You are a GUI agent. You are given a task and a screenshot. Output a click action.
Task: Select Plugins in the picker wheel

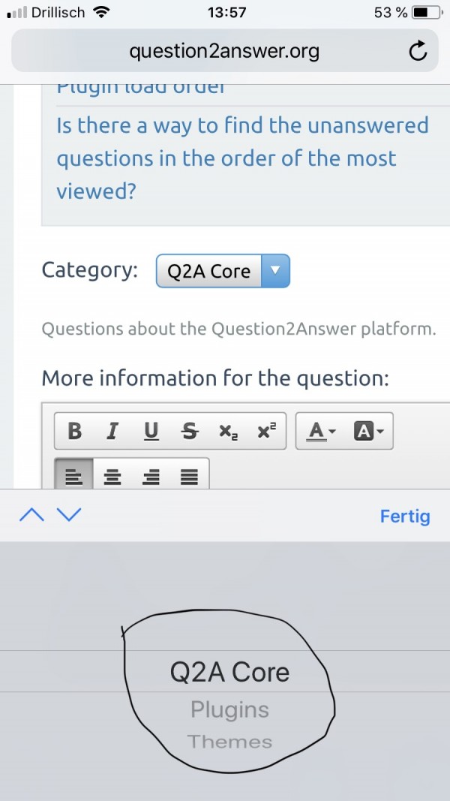[229, 709]
